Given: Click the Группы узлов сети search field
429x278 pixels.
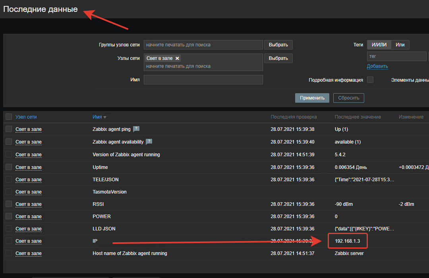Looking at the screenshot, I should (203, 45).
